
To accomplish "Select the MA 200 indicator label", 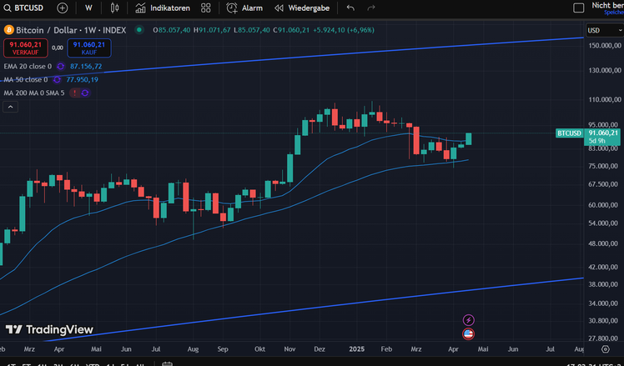I will pos(34,93).
